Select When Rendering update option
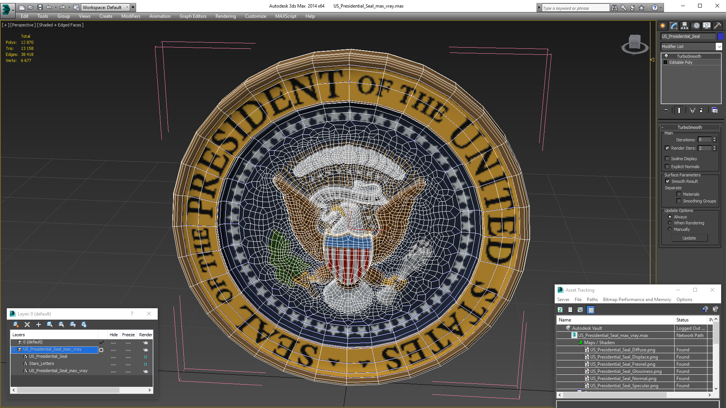This screenshot has height=408, width=726. (670, 223)
